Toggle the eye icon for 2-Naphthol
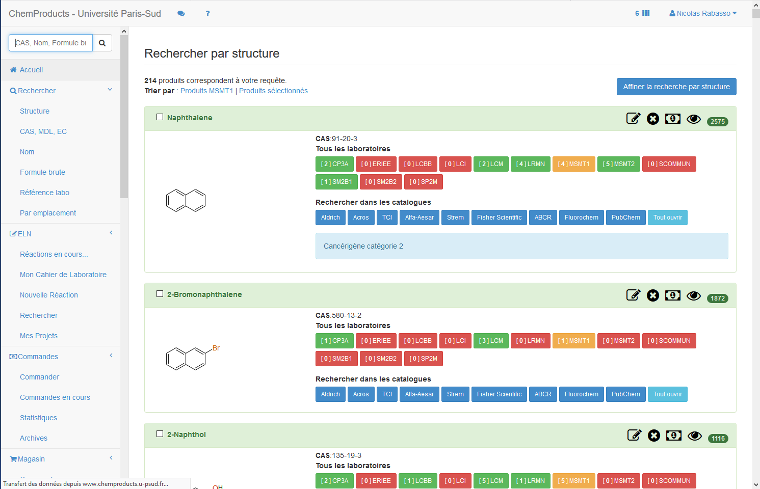760x489 pixels. 695,436
